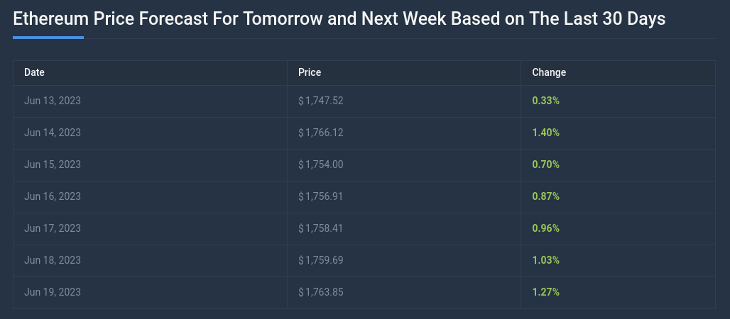Select the Jun 15, 2023 date cell
This screenshot has height=319, width=730.
53,164
